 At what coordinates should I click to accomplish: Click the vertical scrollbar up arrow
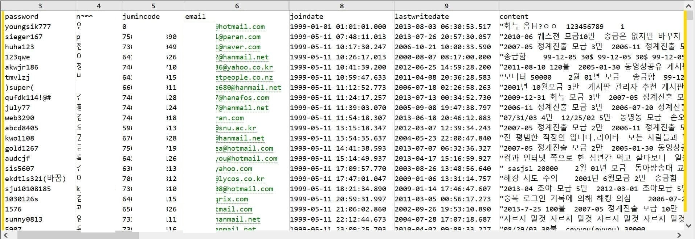click(689, 6)
